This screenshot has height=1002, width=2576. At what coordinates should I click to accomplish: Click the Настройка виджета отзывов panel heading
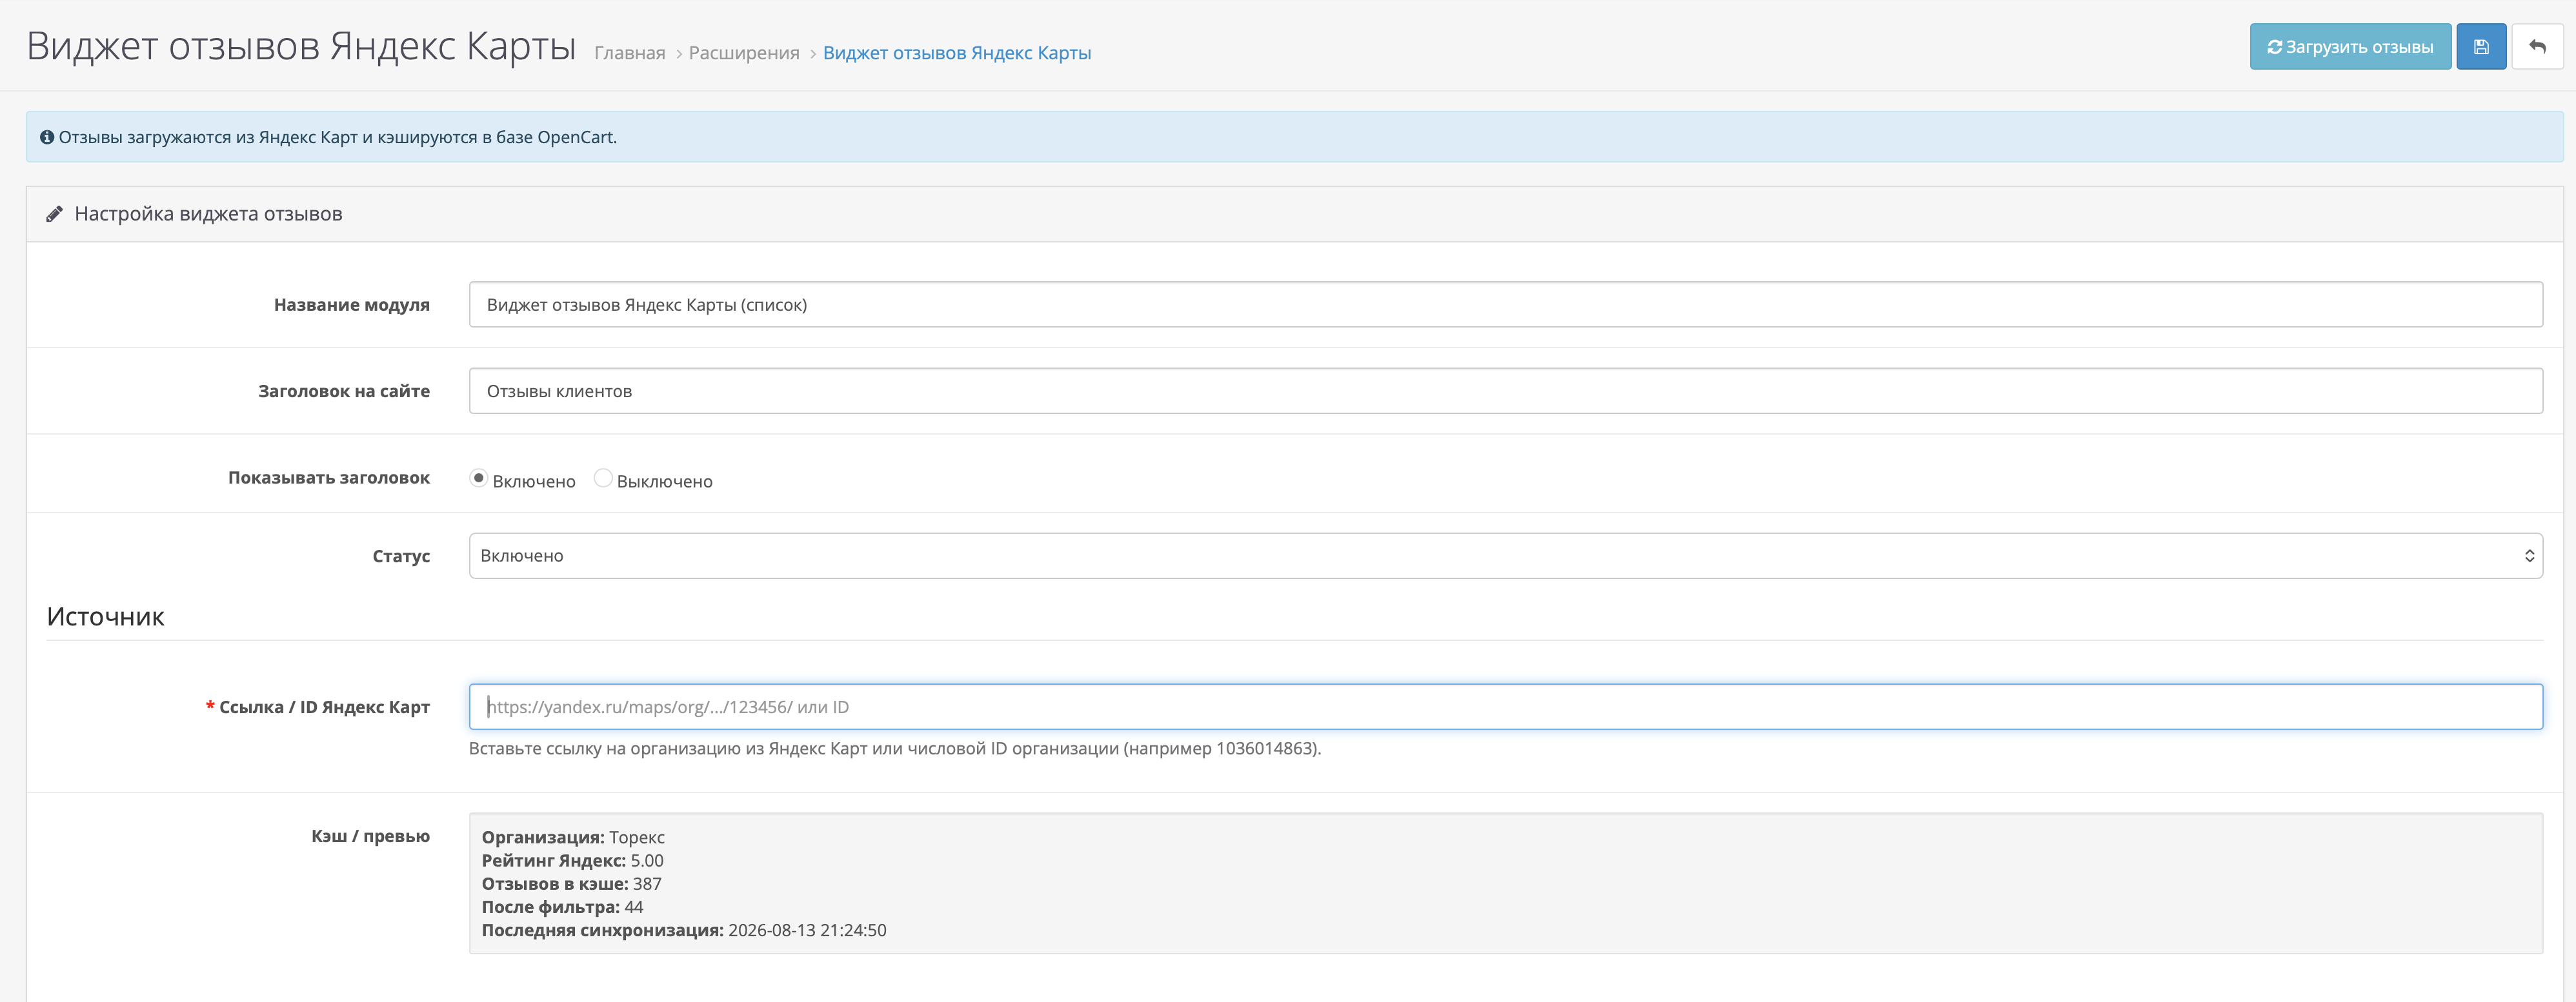(208, 214)
